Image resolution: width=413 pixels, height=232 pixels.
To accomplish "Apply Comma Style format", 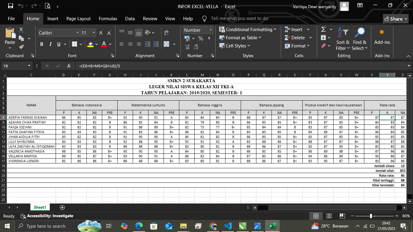I will [209, 38].
